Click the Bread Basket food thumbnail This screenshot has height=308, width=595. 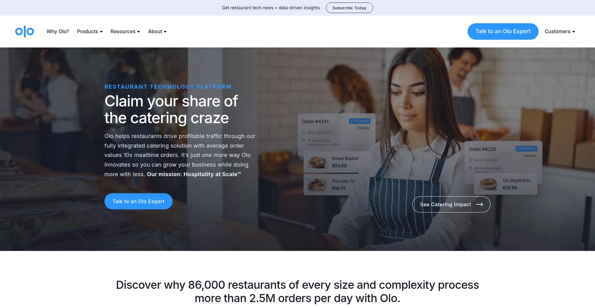(318, 162)
